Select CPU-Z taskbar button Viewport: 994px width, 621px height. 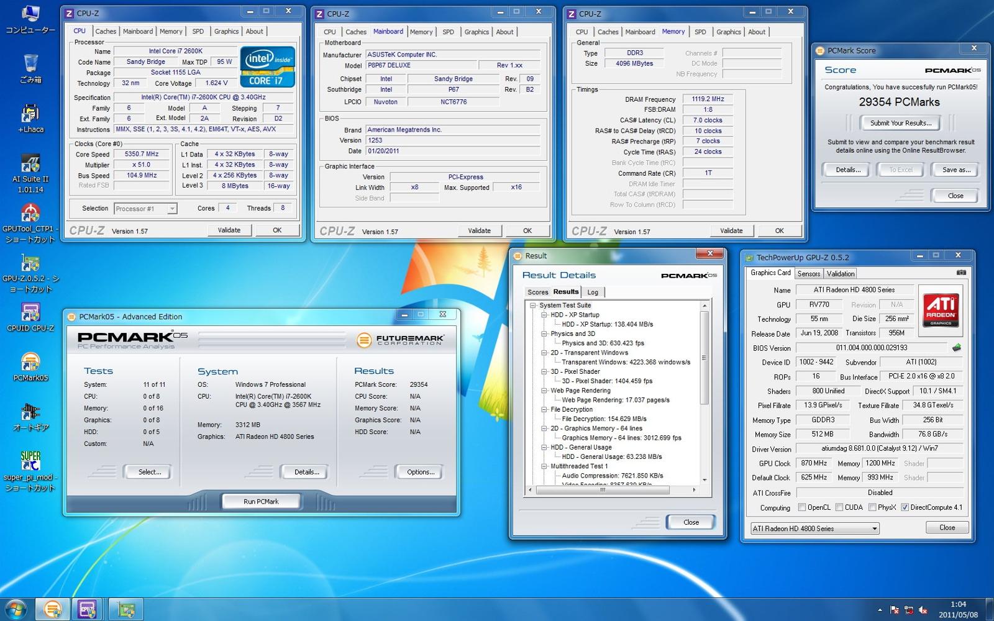pos(86,609)
